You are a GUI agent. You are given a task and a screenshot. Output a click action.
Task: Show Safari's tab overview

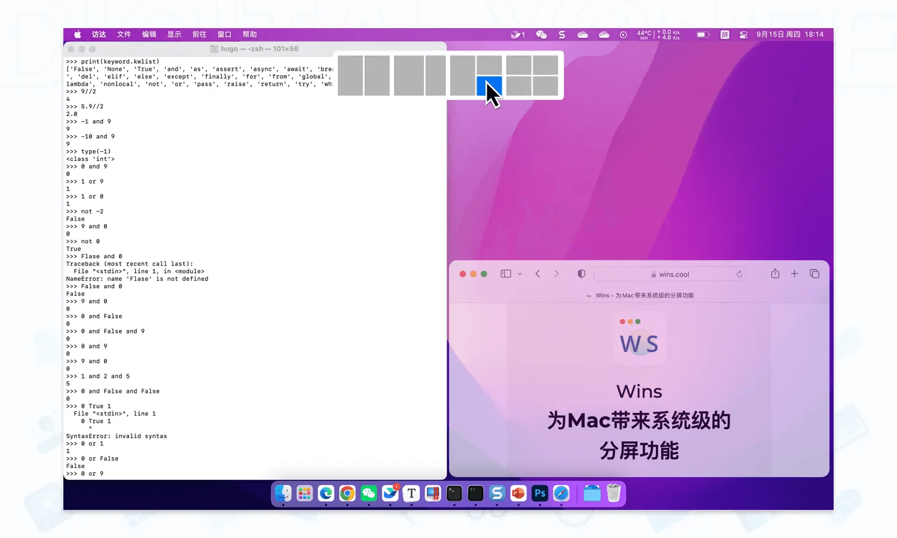pos(814,274)
